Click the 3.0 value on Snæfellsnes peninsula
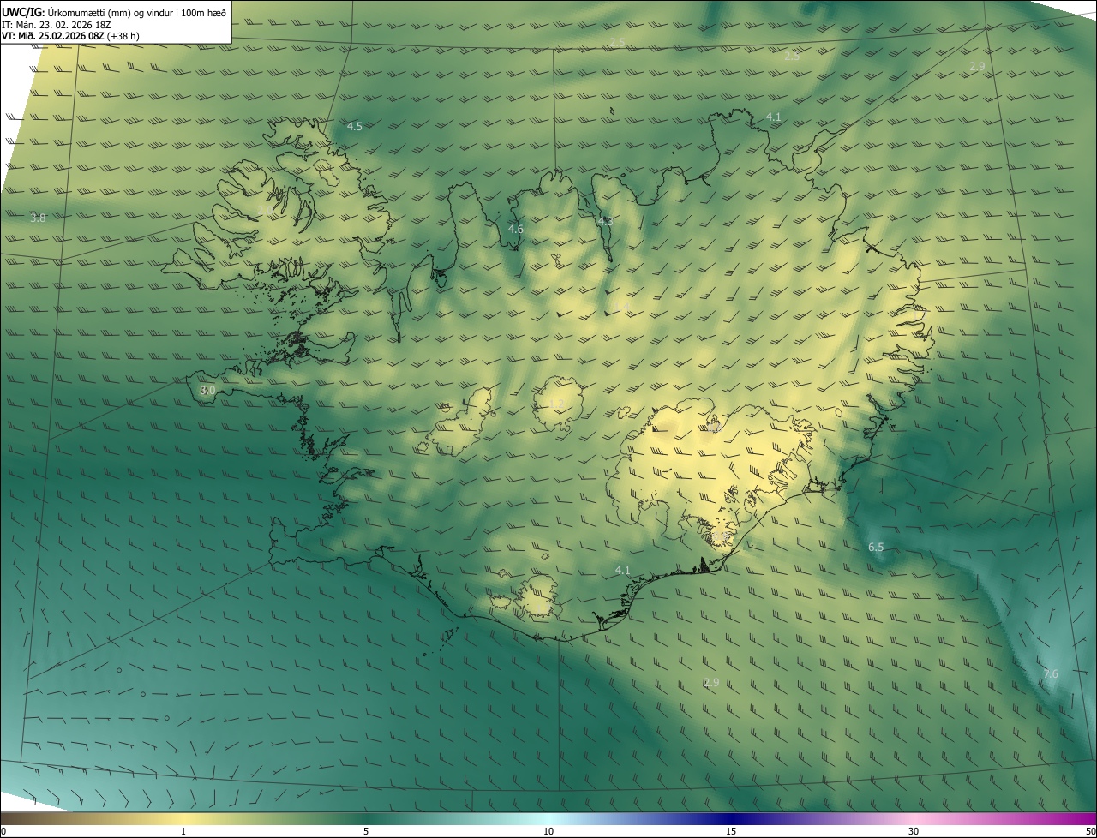 coord(207,391)
